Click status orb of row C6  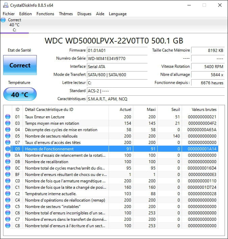8,213
